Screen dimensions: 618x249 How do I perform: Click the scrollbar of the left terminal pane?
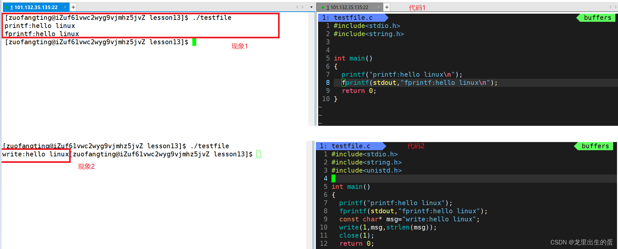[311, 69]
